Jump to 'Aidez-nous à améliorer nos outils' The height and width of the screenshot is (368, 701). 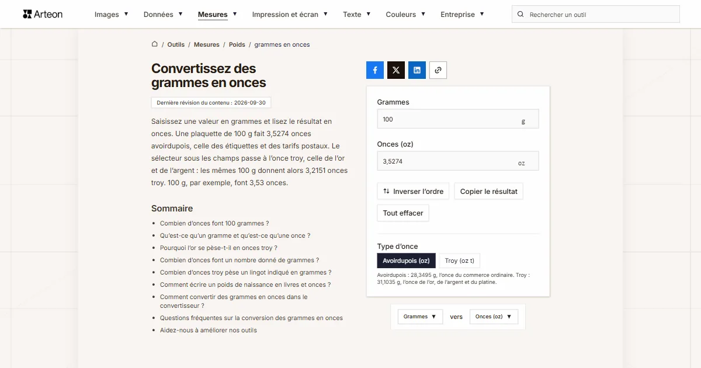point(209,330)
